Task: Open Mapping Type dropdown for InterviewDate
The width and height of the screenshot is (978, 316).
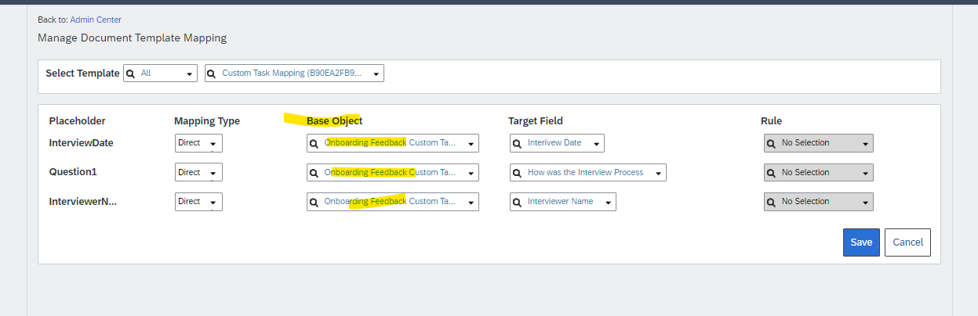Action: click(x=198, y=143)
